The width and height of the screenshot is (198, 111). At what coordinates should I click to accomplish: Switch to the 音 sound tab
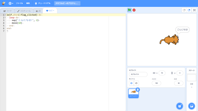click(38, 11)
